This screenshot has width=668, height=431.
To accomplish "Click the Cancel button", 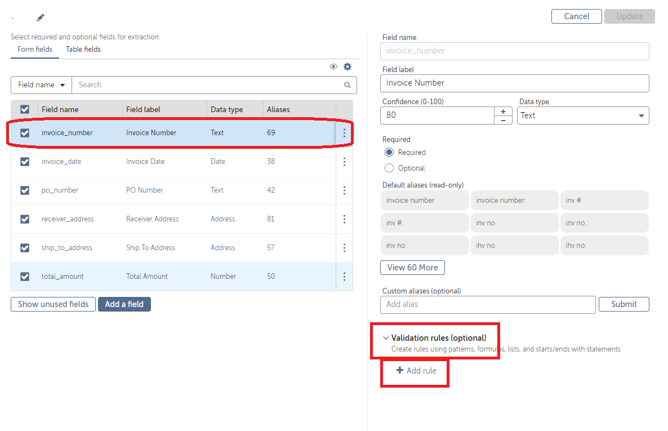I will tap(576, 16).
